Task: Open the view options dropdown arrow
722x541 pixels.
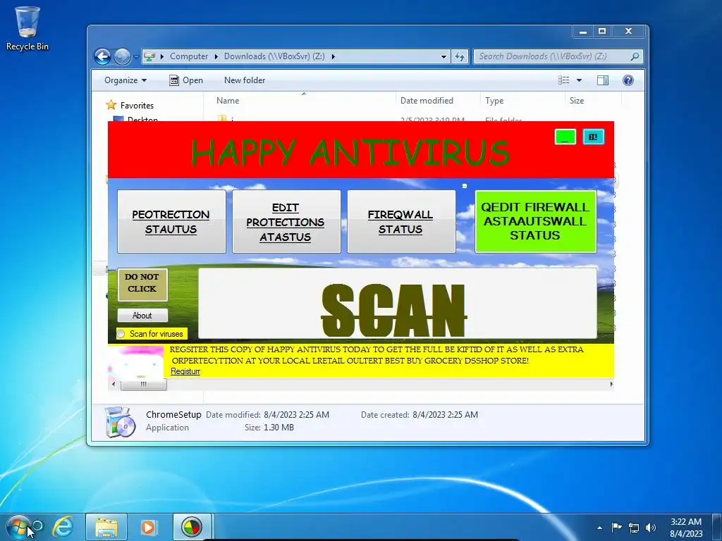Action: [580, 80]
